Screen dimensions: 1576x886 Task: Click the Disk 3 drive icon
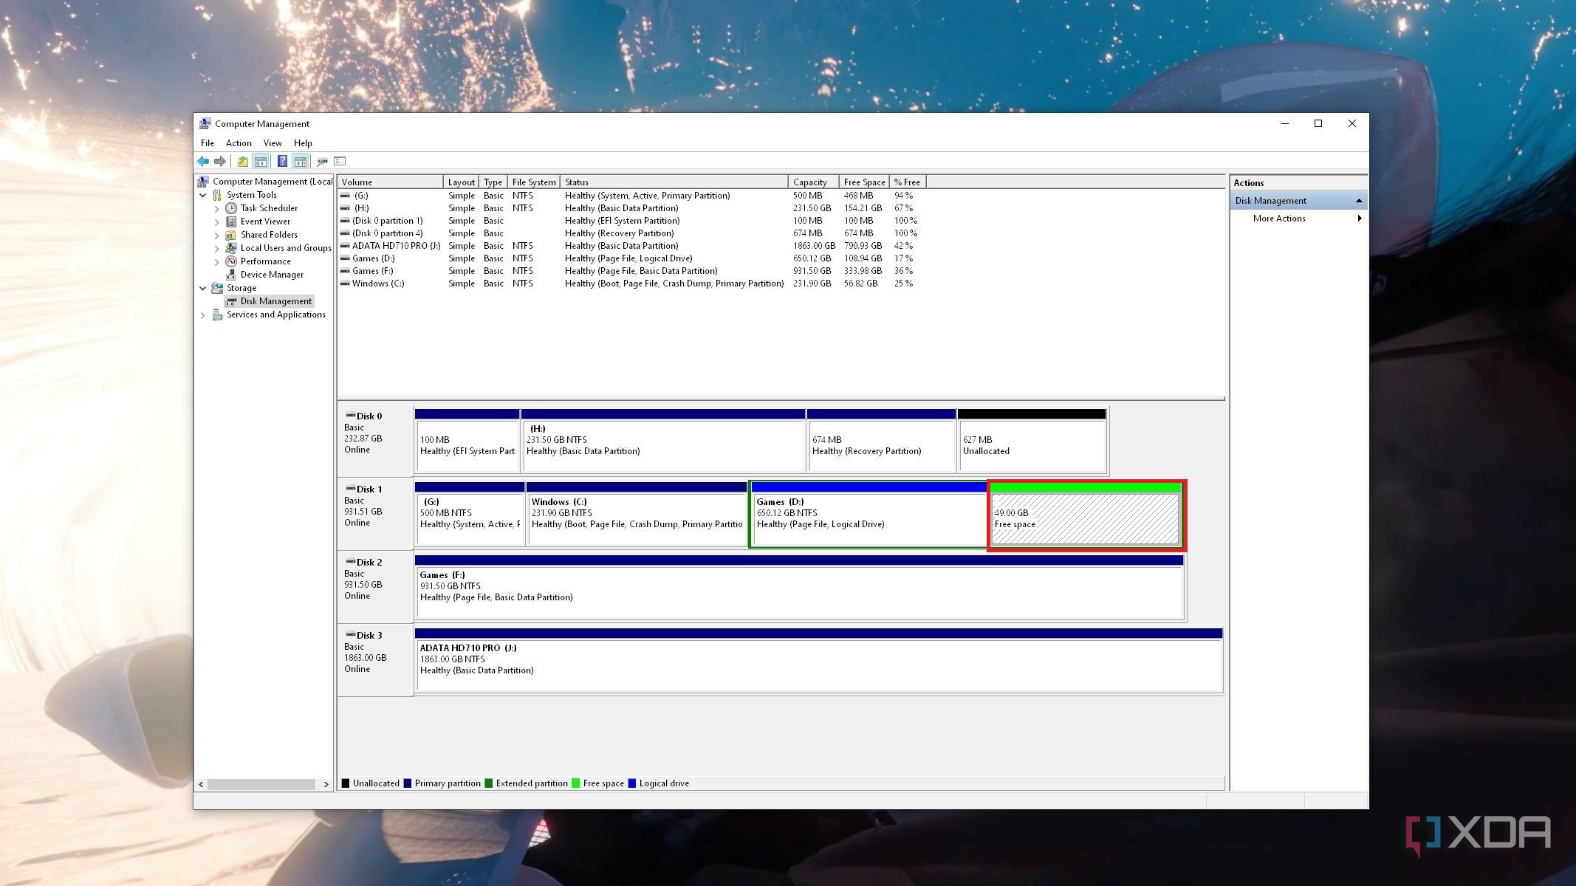coord(351,635)
